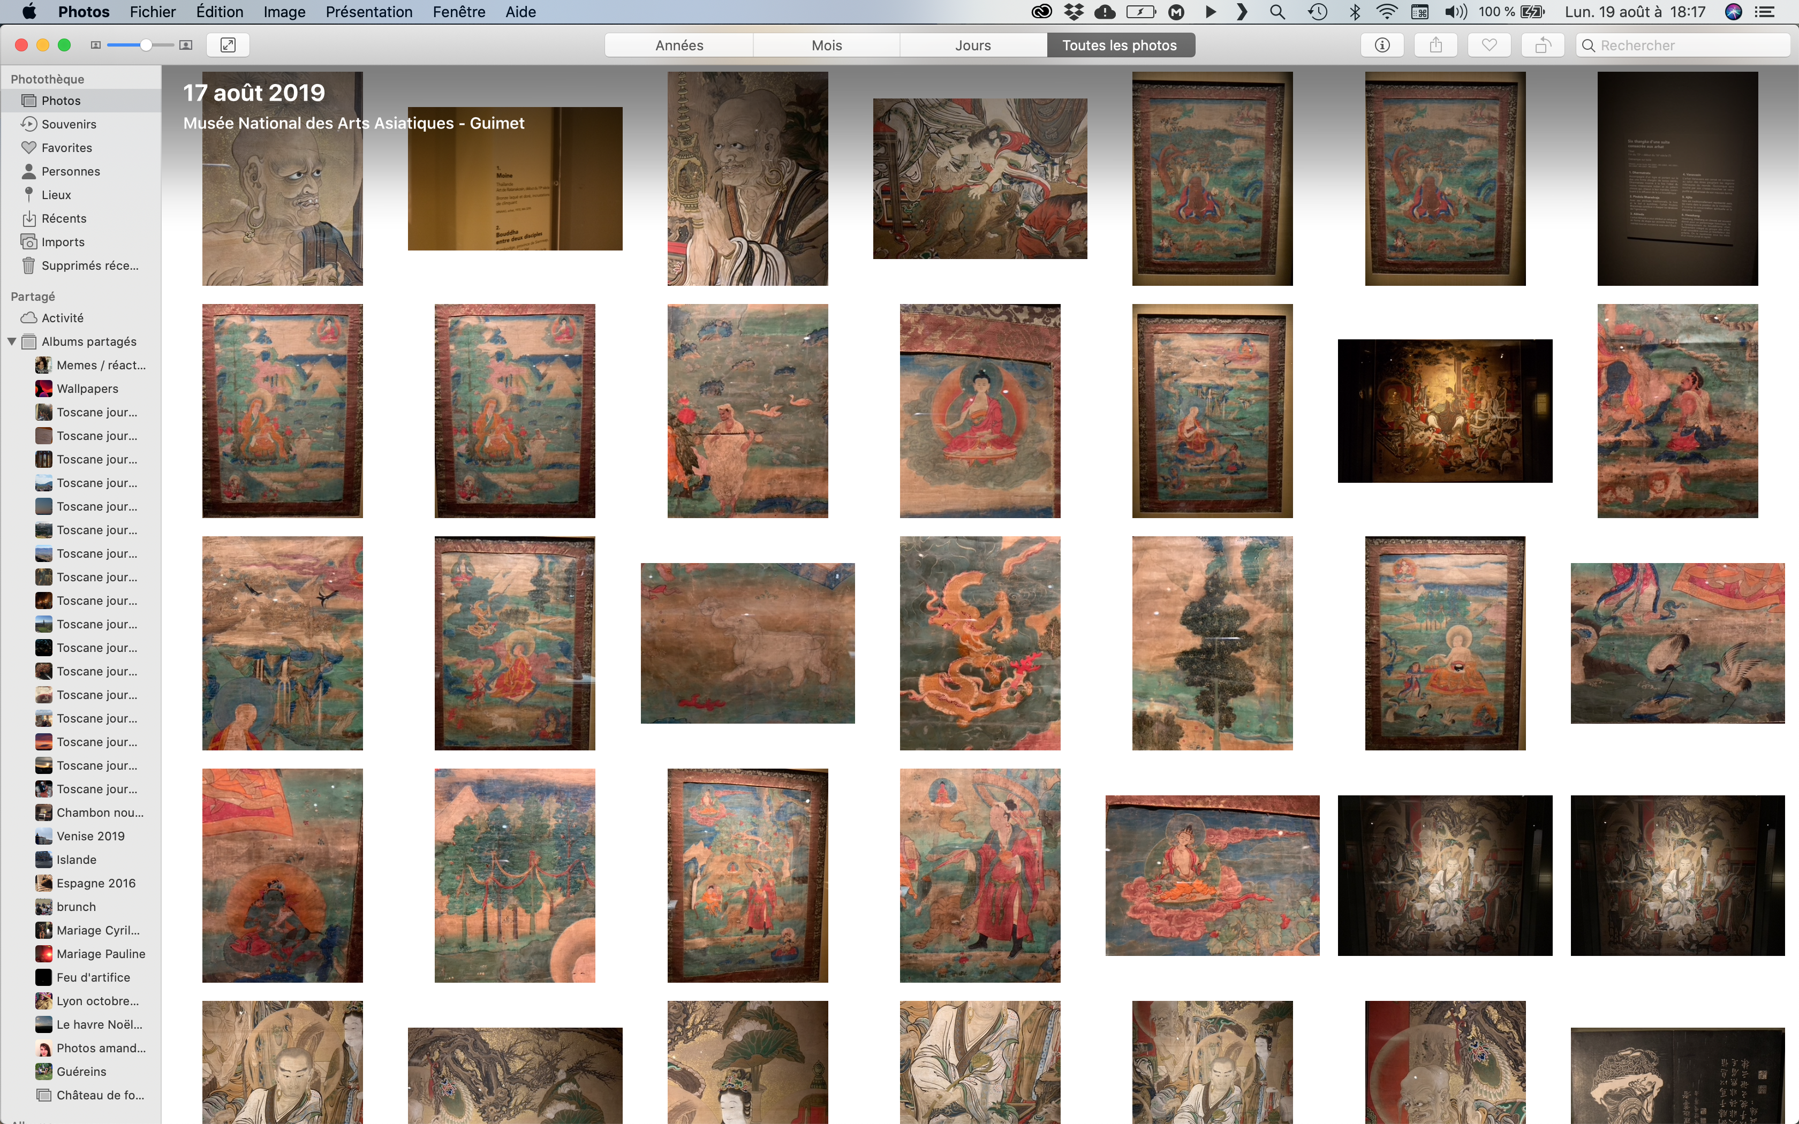Open Creative Cloud menu bar icon
1799x1124 pixels.
tap(1041, 12)
